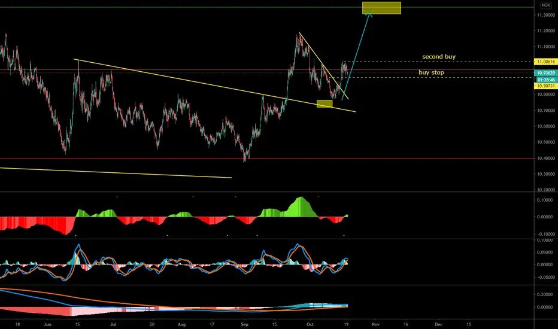558x329 pixels.
Task: Select the small yellow box on trendline
Action: tap(325, 103)
